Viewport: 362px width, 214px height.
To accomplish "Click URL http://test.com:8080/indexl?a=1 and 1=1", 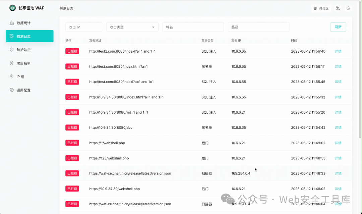I will point(121,82).
